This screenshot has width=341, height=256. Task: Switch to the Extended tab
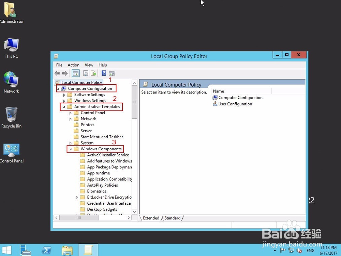pyautogui.click(x=151, y=218)
